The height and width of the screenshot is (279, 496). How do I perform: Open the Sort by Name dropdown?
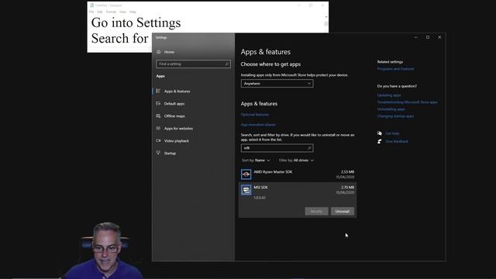pos(256,160)
